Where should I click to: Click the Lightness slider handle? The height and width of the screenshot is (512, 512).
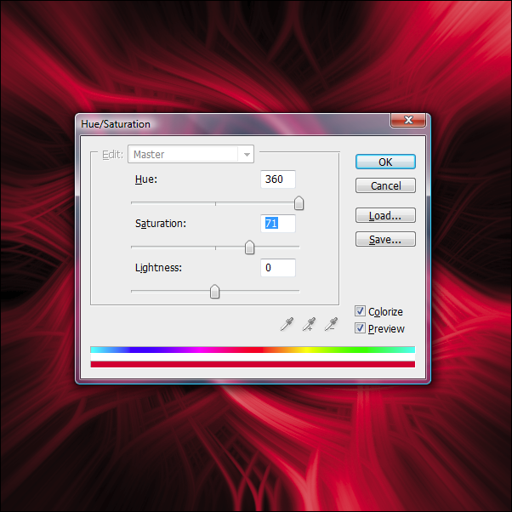click(x=214, y=292)
